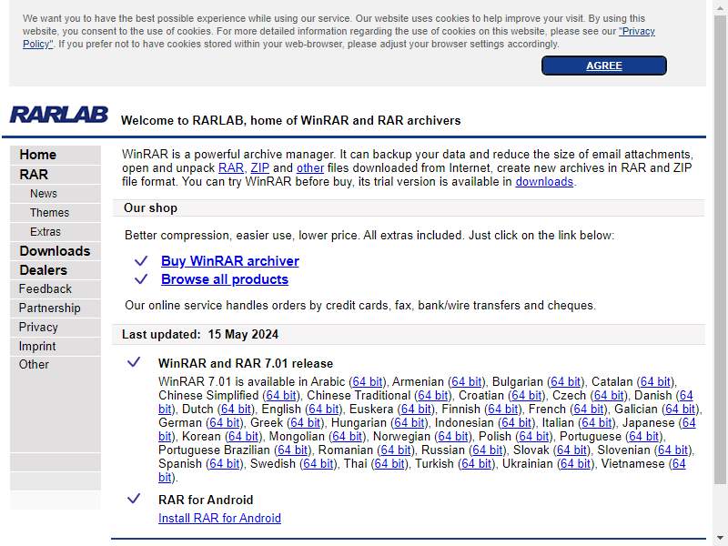The width and height of the screenshot is (728, 546).
Task: Follow the ZIP link in intro paragraph
Action: coord(260,168)
